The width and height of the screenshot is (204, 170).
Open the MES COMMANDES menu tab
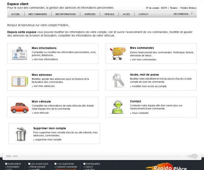[38, 14]
